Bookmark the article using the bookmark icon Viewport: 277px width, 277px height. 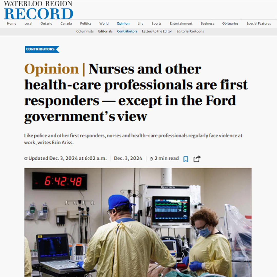(x=186, y=159)
